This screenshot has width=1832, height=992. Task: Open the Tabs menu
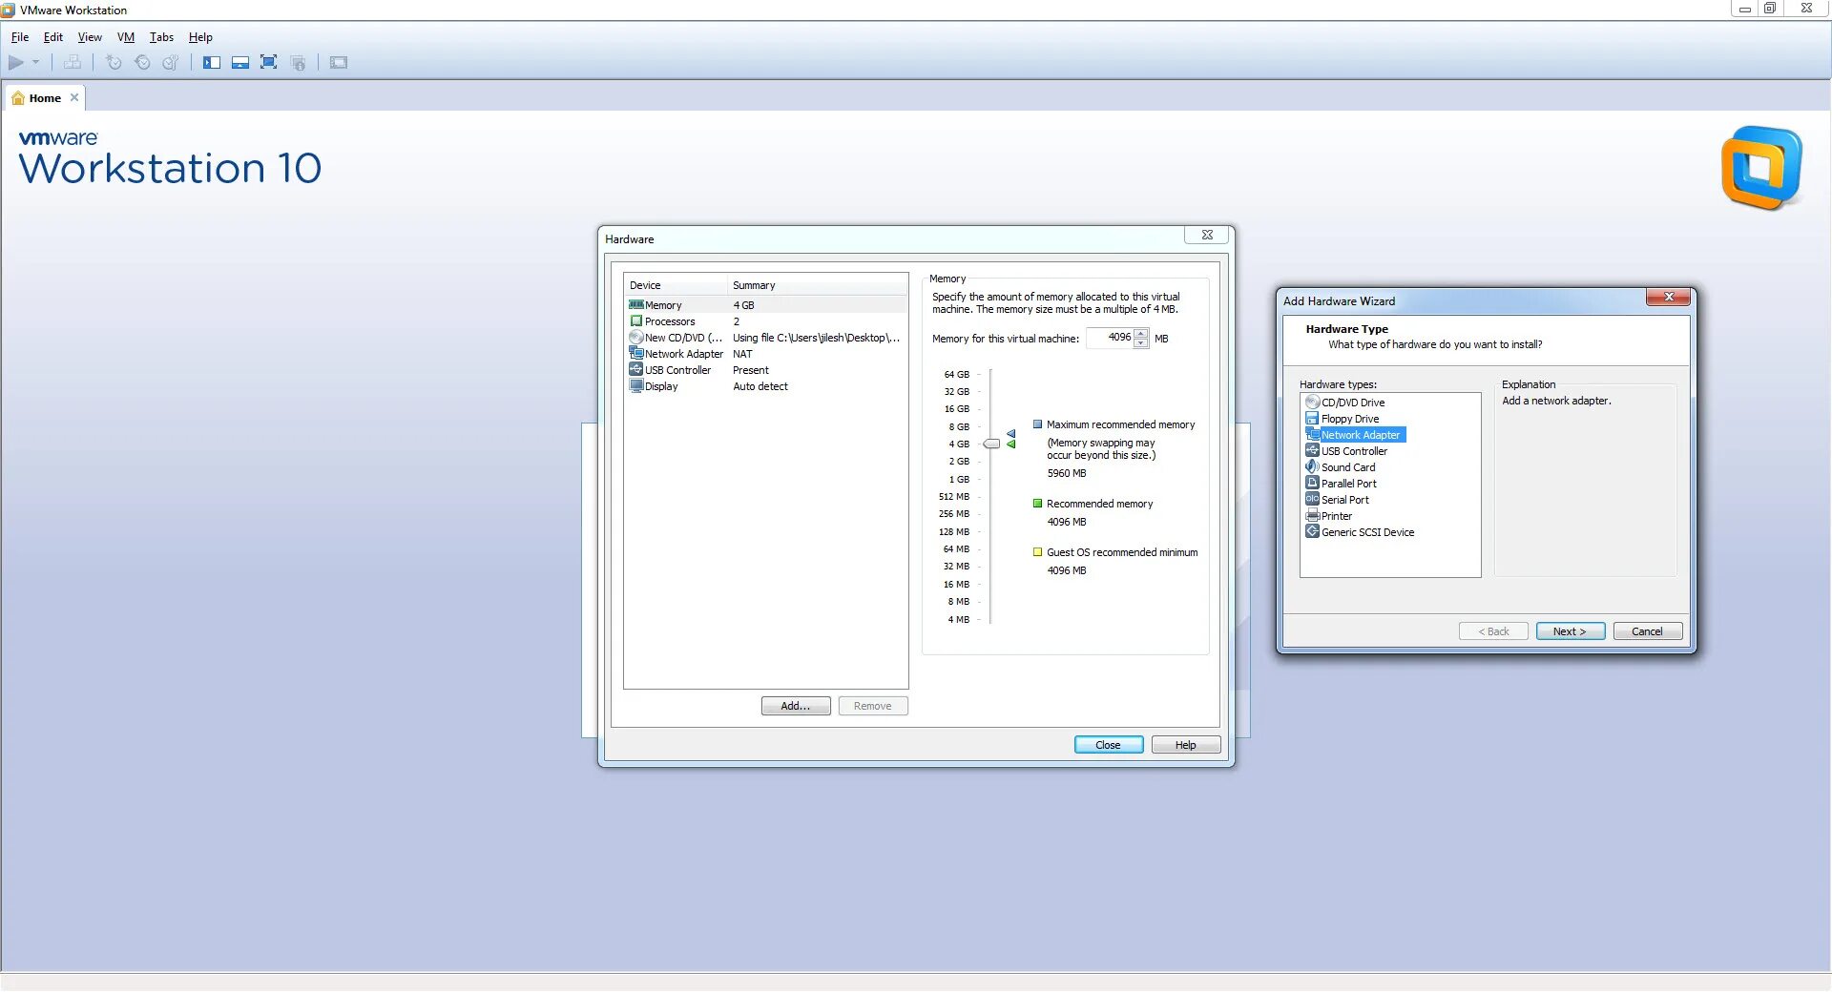click(x=161, y=37)
